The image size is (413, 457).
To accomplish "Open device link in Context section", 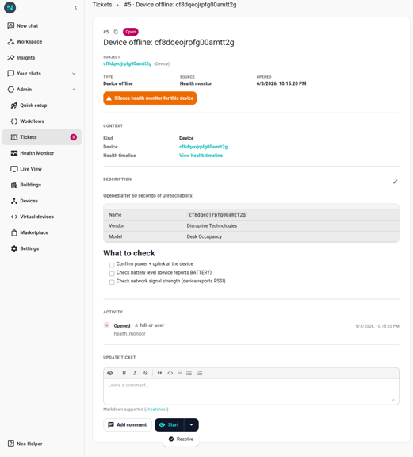I will [203, 147].
